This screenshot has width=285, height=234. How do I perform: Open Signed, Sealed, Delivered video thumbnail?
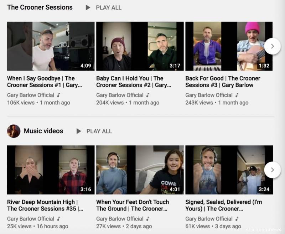coord(229,170)
